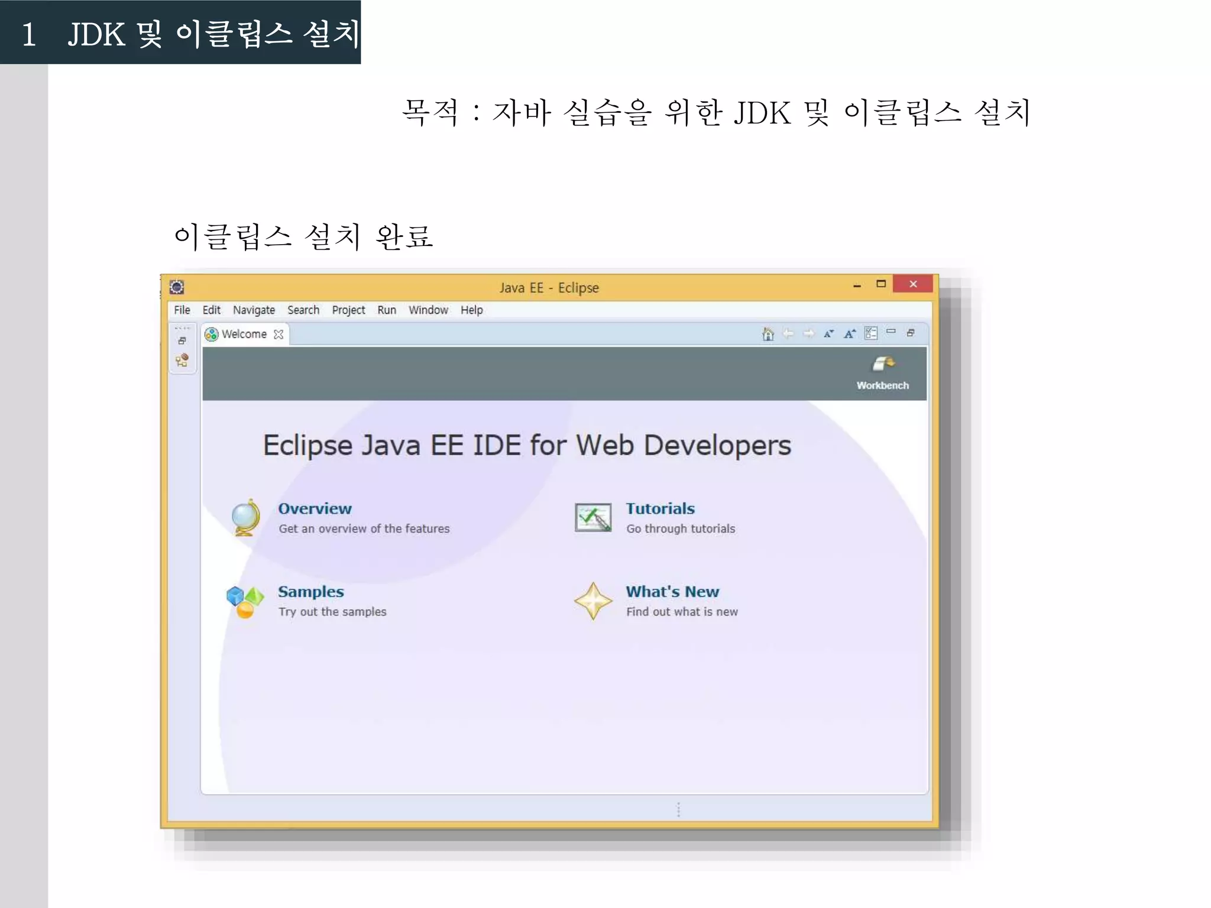The height and width of the screenshot is (908, 1211).
Task: Maximize the Welcome view using restore icon
Action: tap(911, 333)
